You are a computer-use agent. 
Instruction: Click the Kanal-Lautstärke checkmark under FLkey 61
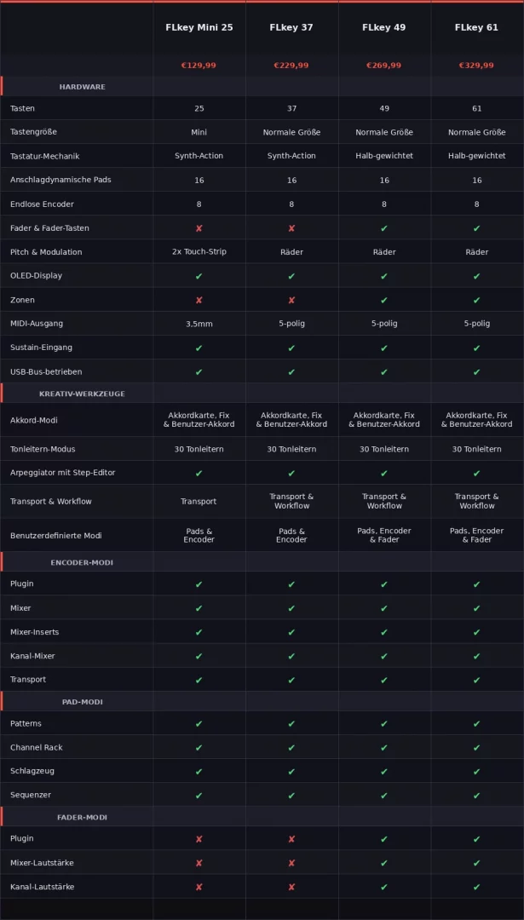pyautogui.click(x=476, y=887)
